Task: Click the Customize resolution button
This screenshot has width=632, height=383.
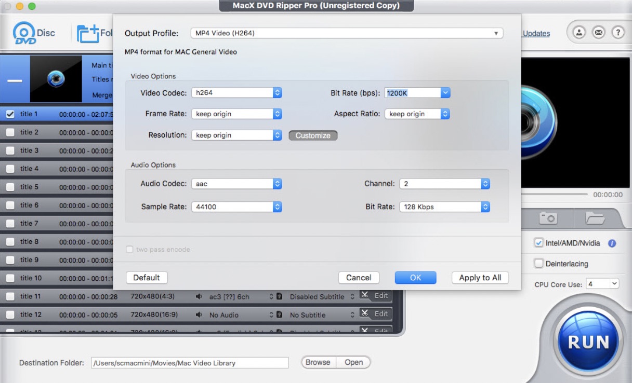Action: pos(313,135)
